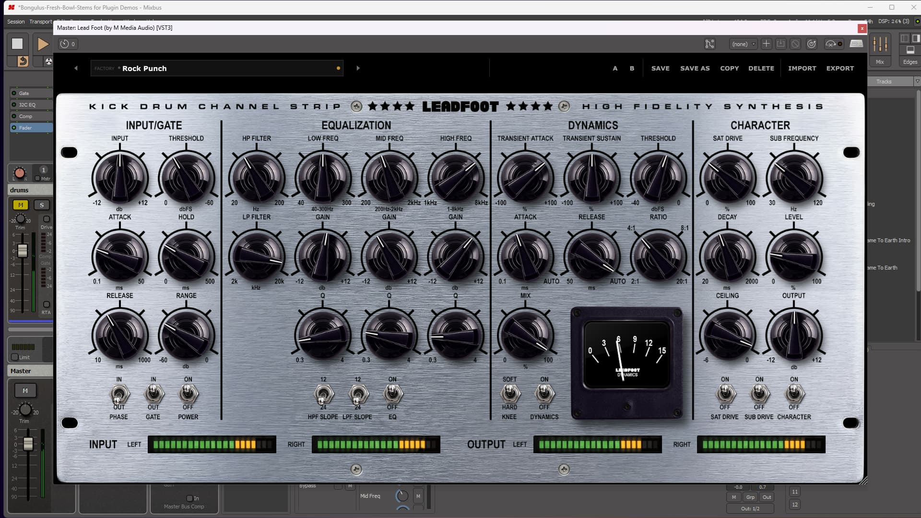Click the EXPORT preset button

[x=840, y=68]
